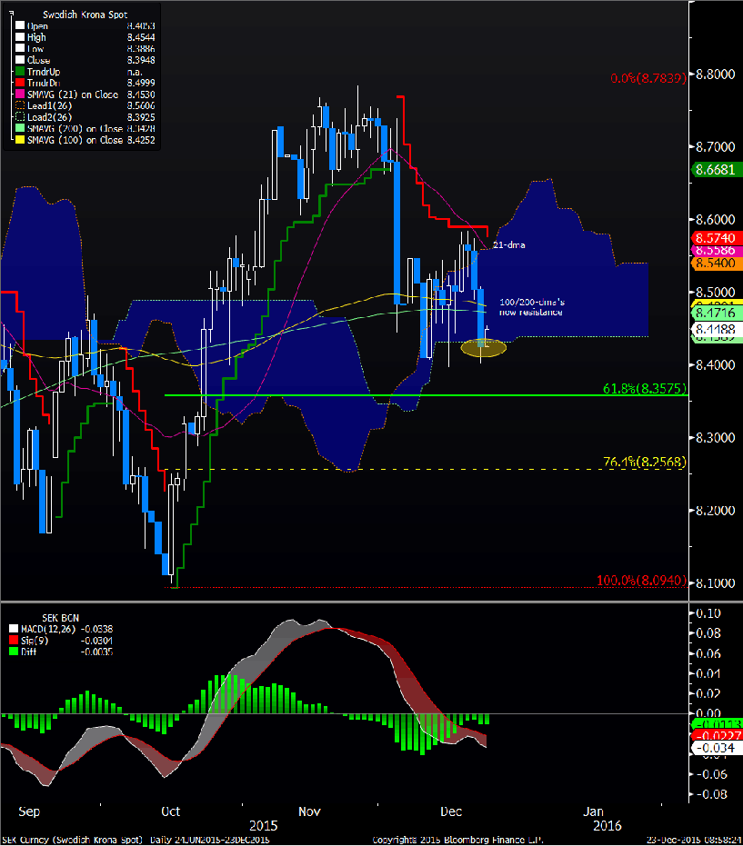
Task: Select the magenta SMAVG (21) legend marker
Action: [x=18, y=94]
